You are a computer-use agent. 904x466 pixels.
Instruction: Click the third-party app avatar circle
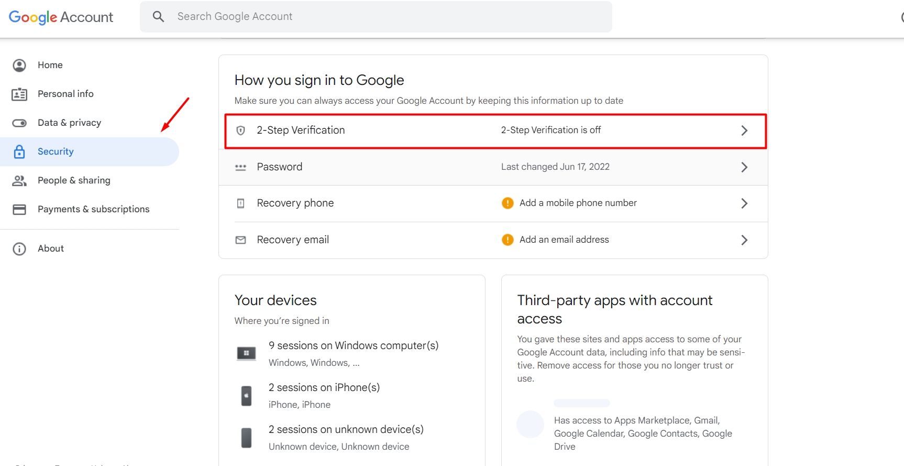point(531,424)
